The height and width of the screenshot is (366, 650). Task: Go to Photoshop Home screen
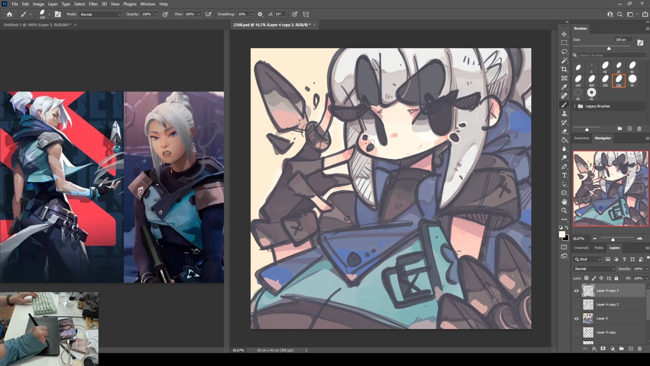(x=9, y=14)
